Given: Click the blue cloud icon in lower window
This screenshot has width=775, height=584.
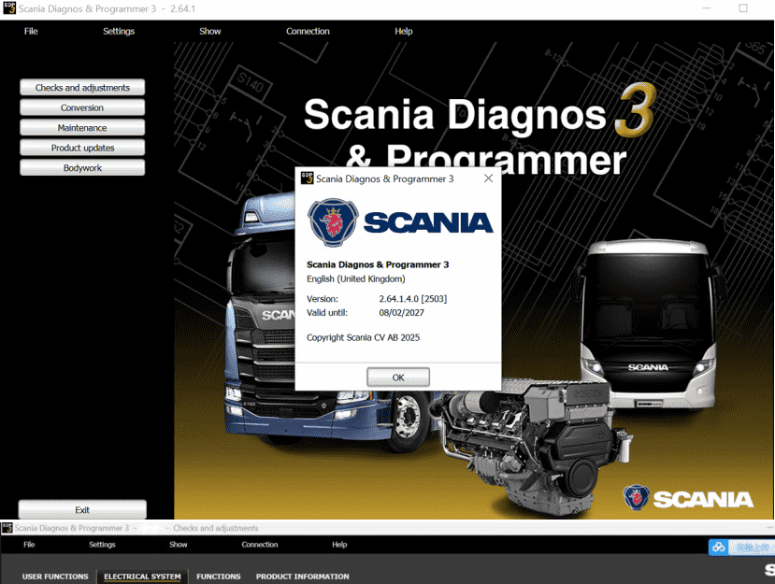Looking at the screenshot, I should 719,547.
